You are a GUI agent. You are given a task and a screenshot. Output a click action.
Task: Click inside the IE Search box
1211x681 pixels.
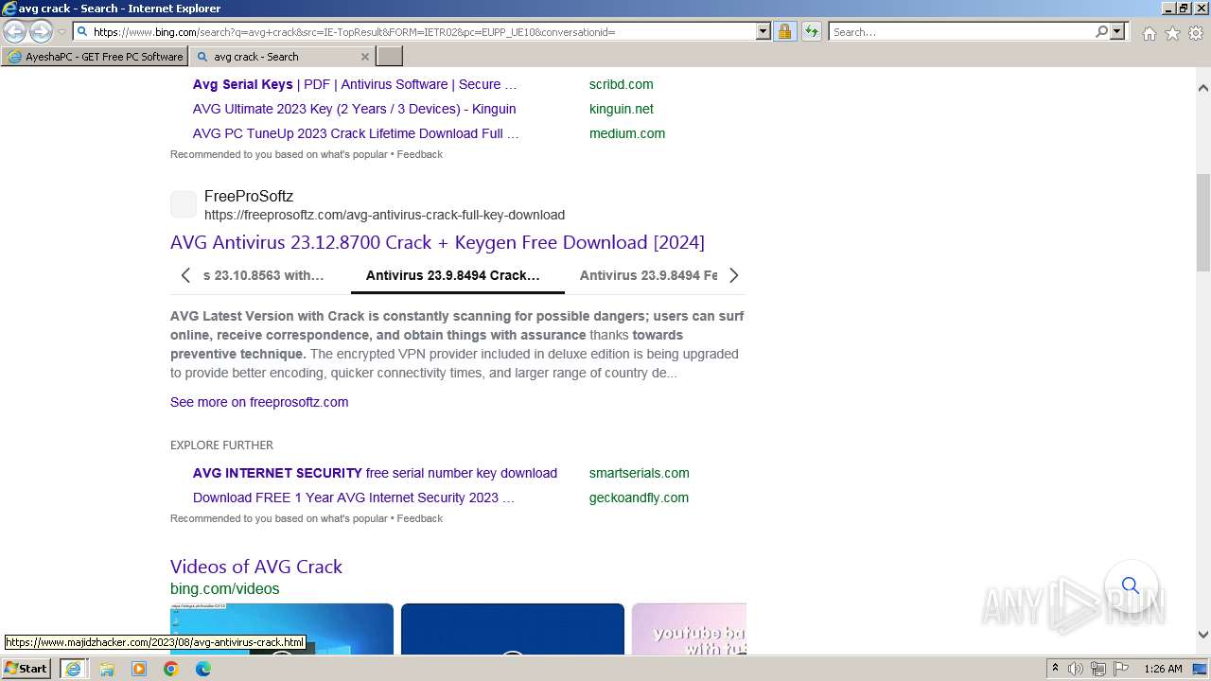click(x=960, y=31)
